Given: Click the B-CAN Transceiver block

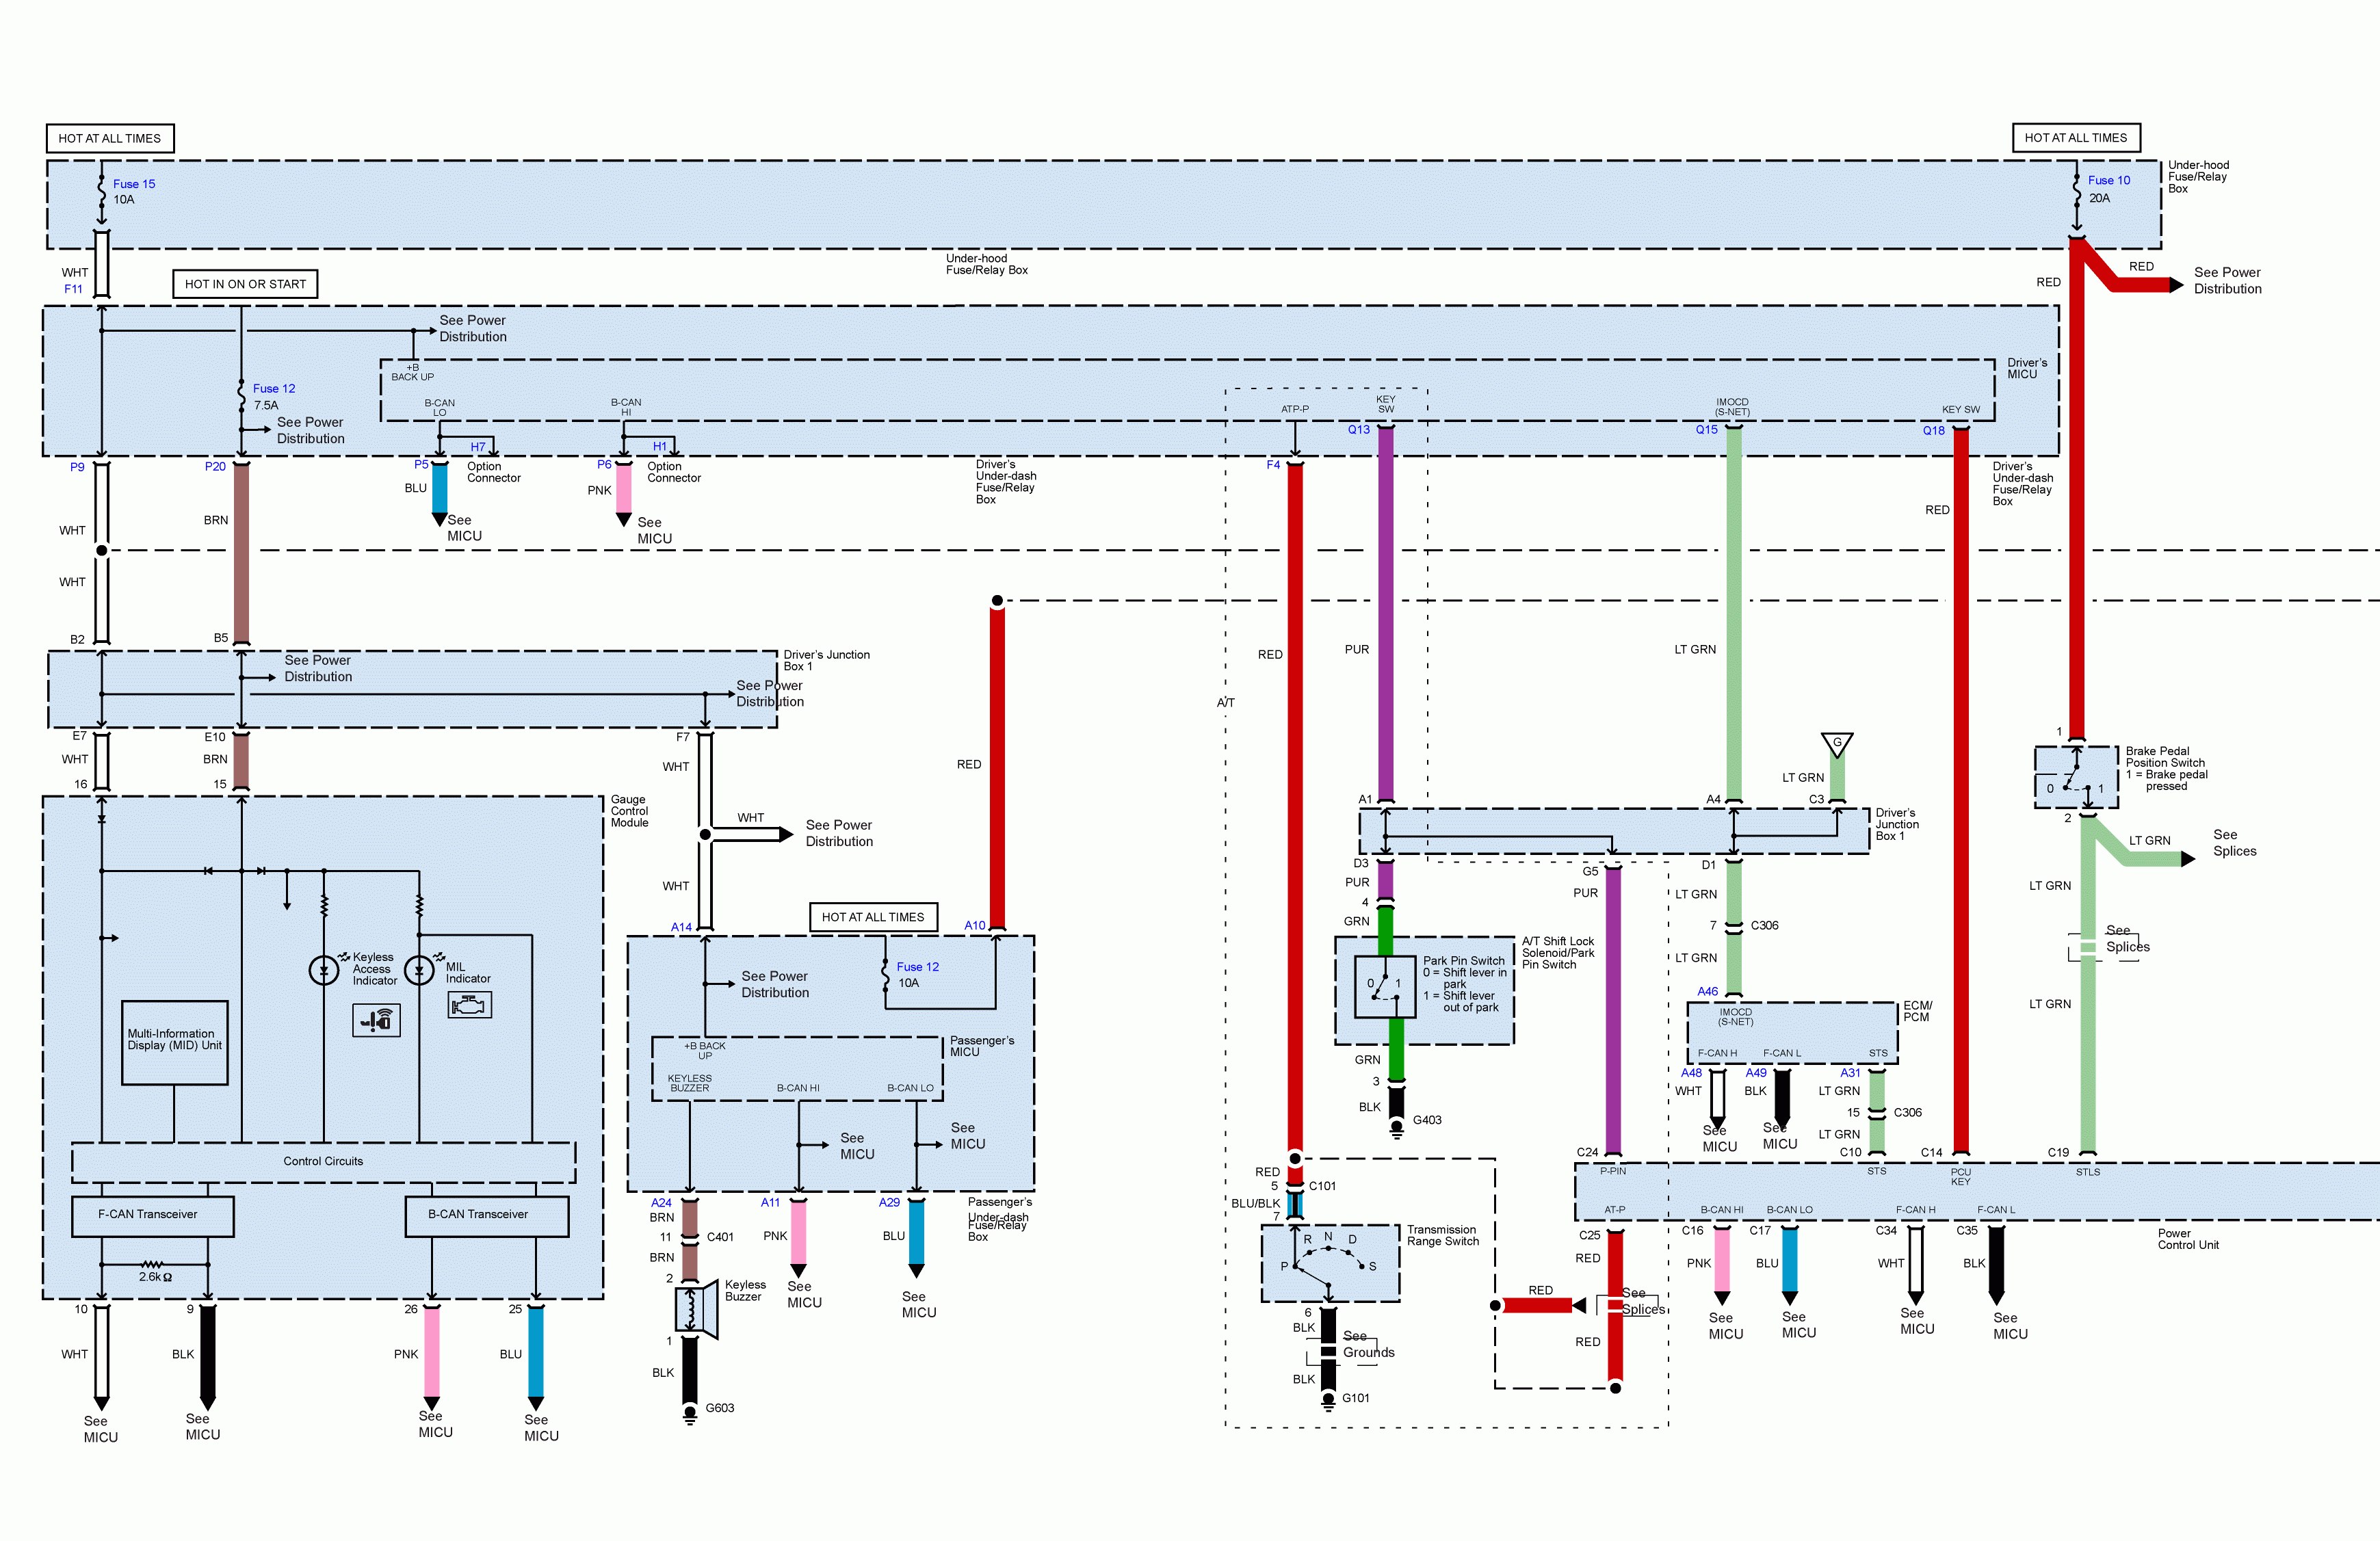Looking at the screenshot, I should [x=486, y=1214].
